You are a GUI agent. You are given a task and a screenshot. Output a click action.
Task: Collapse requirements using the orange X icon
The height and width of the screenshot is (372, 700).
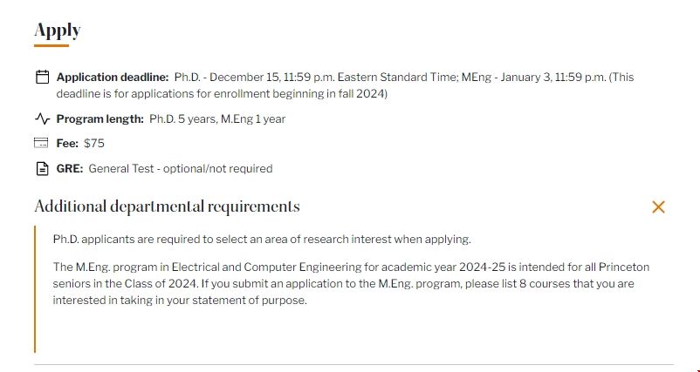[658, 206]
